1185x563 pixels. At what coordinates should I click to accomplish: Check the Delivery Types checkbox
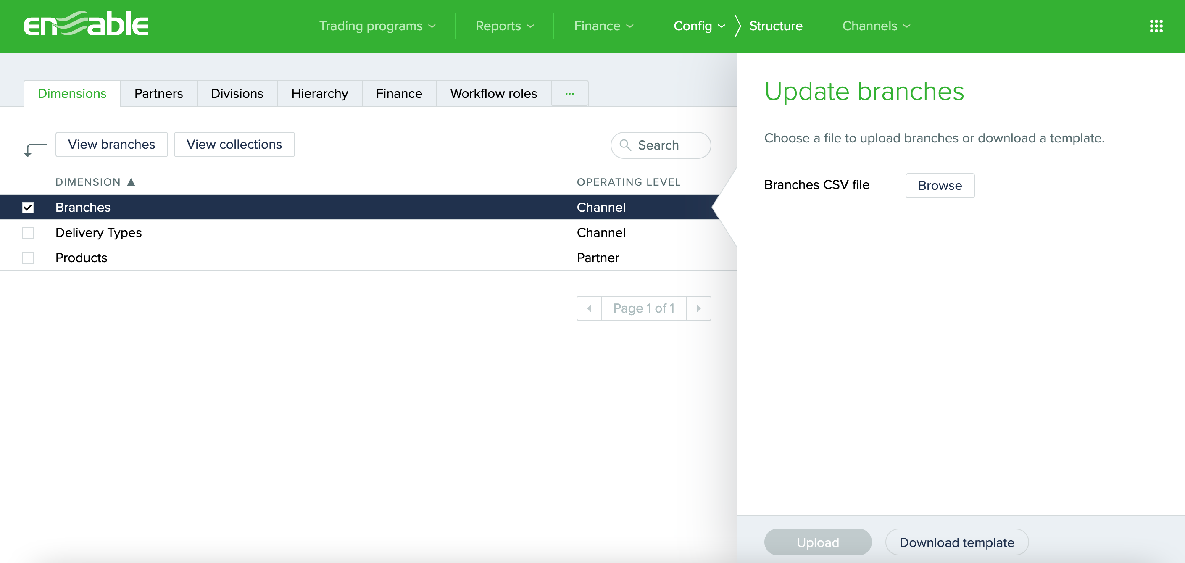[28, 233]
